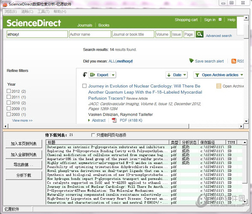Click the RSS feed icon

(x=234, y=61)
